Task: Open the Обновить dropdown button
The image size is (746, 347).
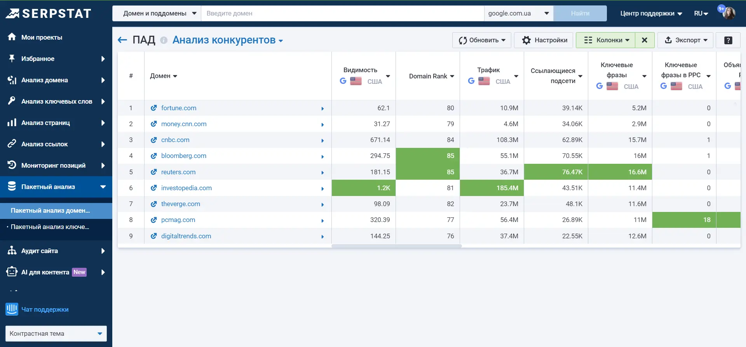Action: [x=482, y=40]
